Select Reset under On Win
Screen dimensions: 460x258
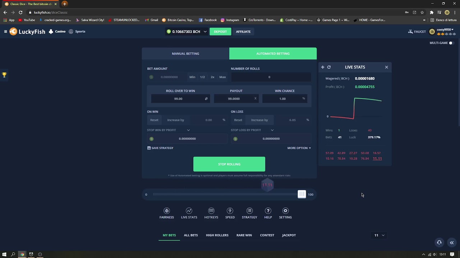[154, 120]
